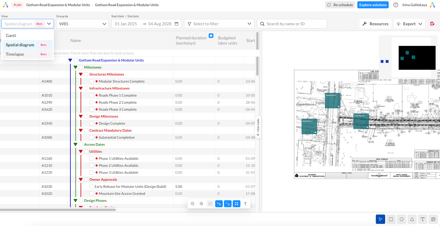Open the Export dropdown

pos(409,24)
